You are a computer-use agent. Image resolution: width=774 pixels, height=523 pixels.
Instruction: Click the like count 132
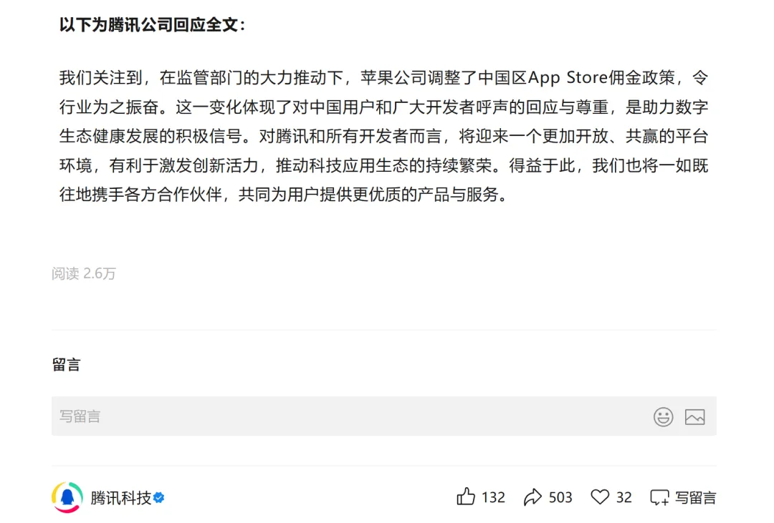pyautogui.click(x=493, y=497)
